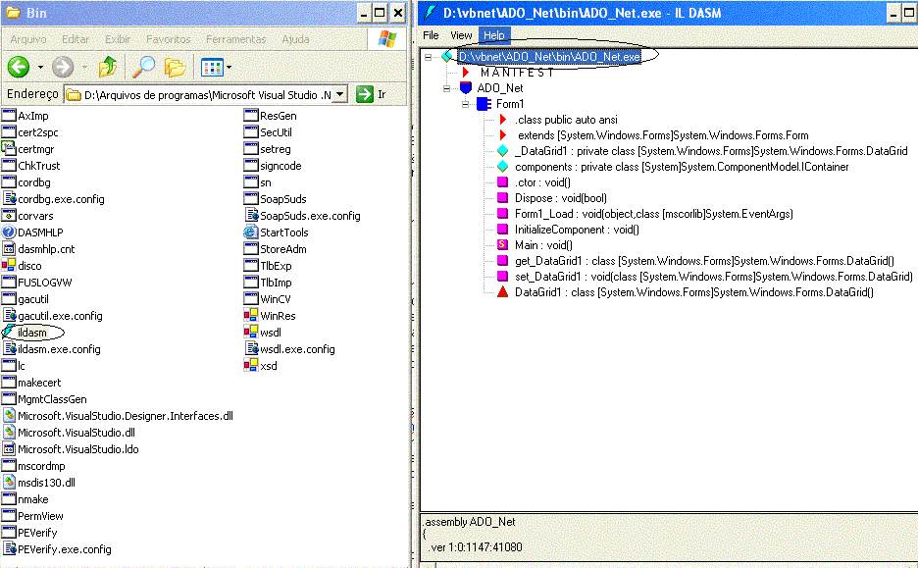Select the disco file
The image size is (918, 568).
click(x=22, y=266)
